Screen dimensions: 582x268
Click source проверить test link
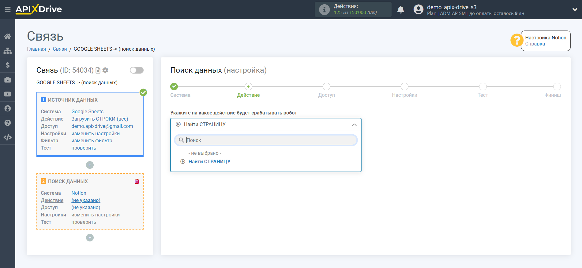84,148
